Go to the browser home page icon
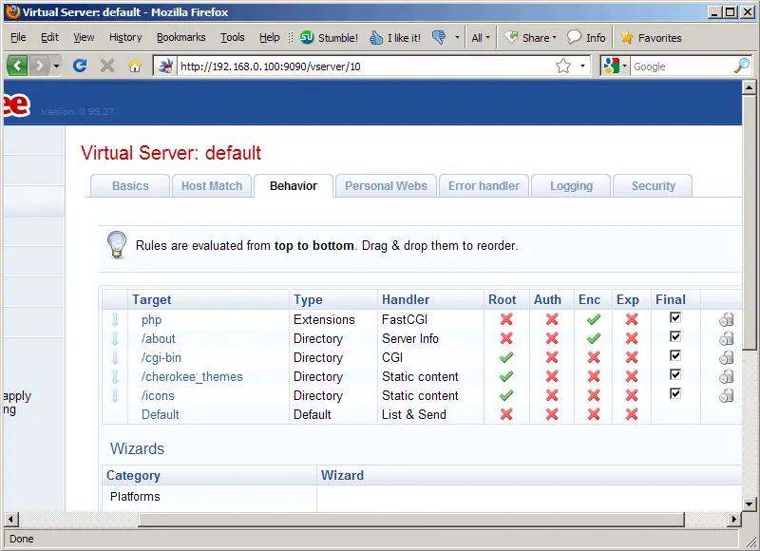This screenshot has width=760, height=551. [134, 66]
